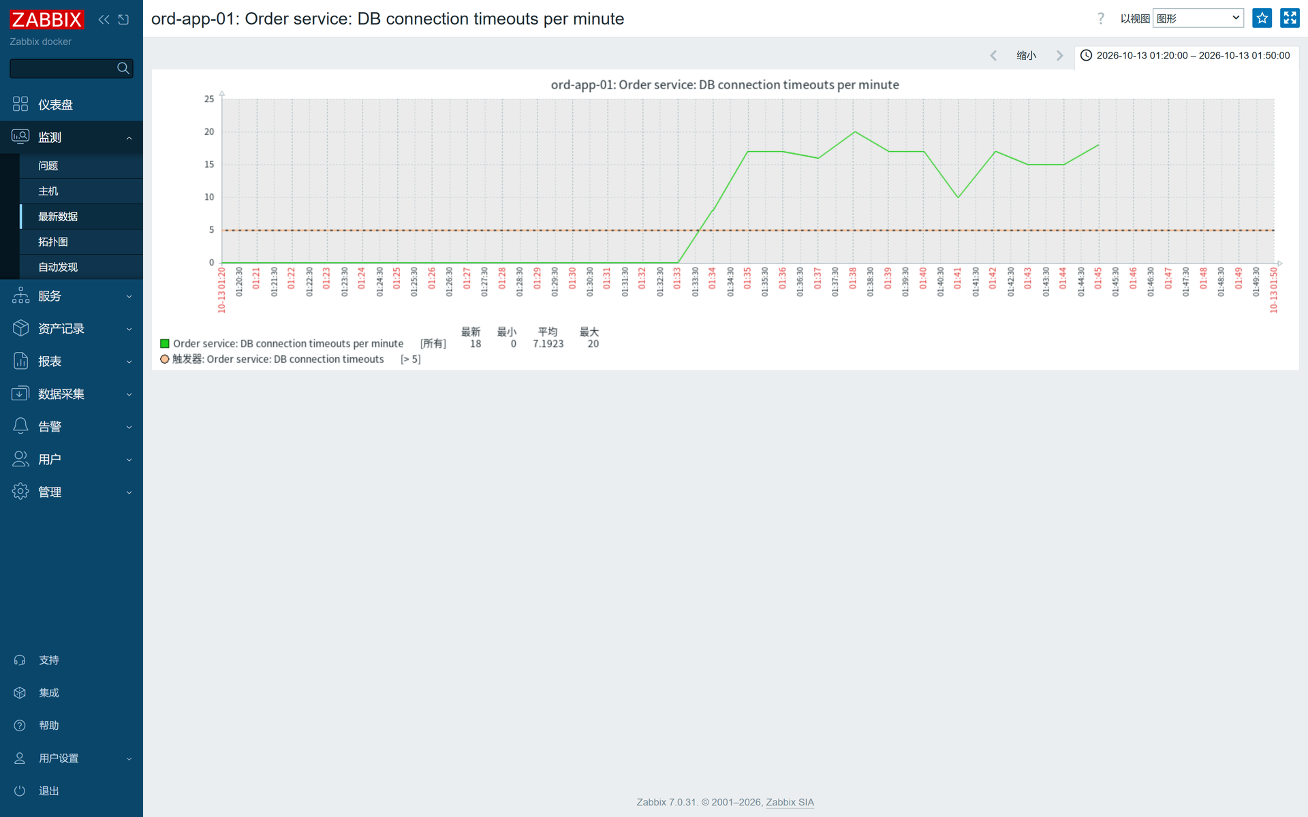Open the 最新数据 latest data page

[81, 217]
